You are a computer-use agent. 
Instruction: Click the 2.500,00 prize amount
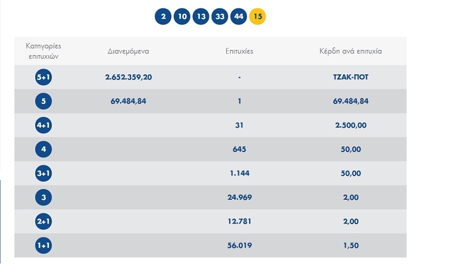click(x=351, y=125)
